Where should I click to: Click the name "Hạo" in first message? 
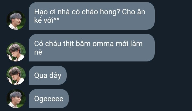pos(41,12)
